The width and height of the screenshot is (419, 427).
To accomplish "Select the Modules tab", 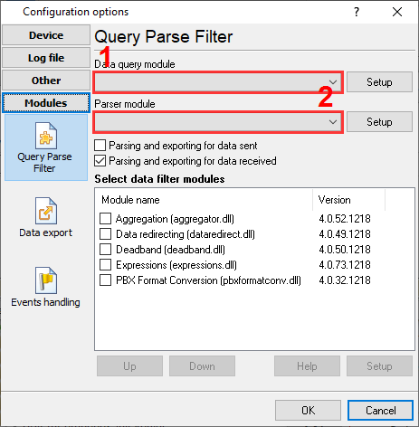I will point(46,103).
